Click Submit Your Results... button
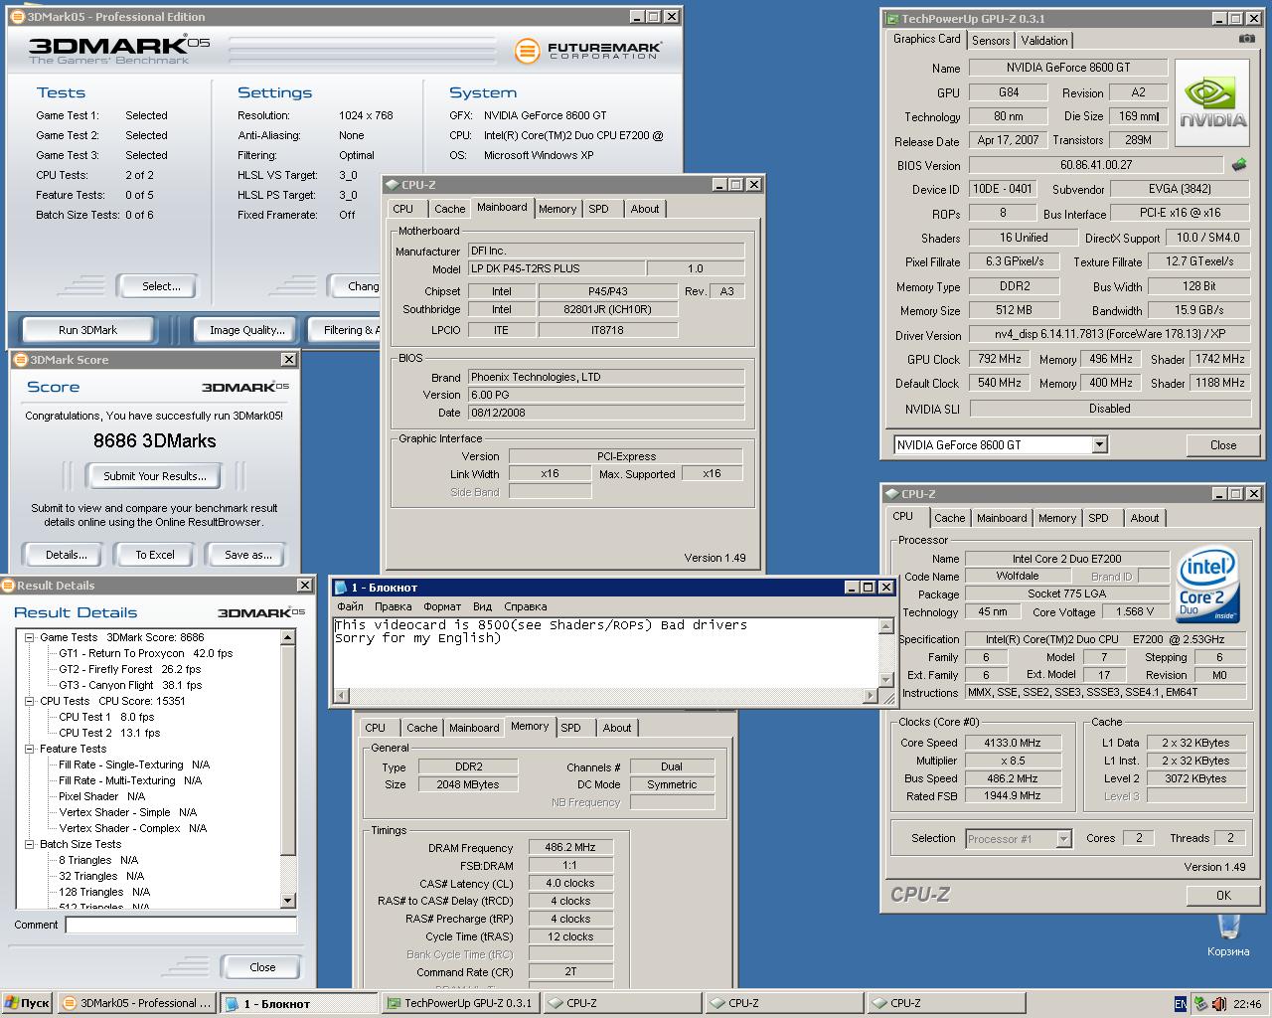1272x1018 pixels. [x=155, y=476]
